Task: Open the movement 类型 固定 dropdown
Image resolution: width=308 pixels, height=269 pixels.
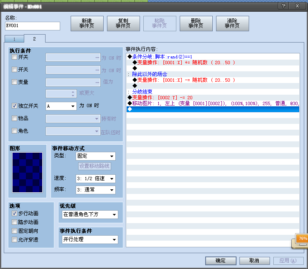Action: (95, 156)
